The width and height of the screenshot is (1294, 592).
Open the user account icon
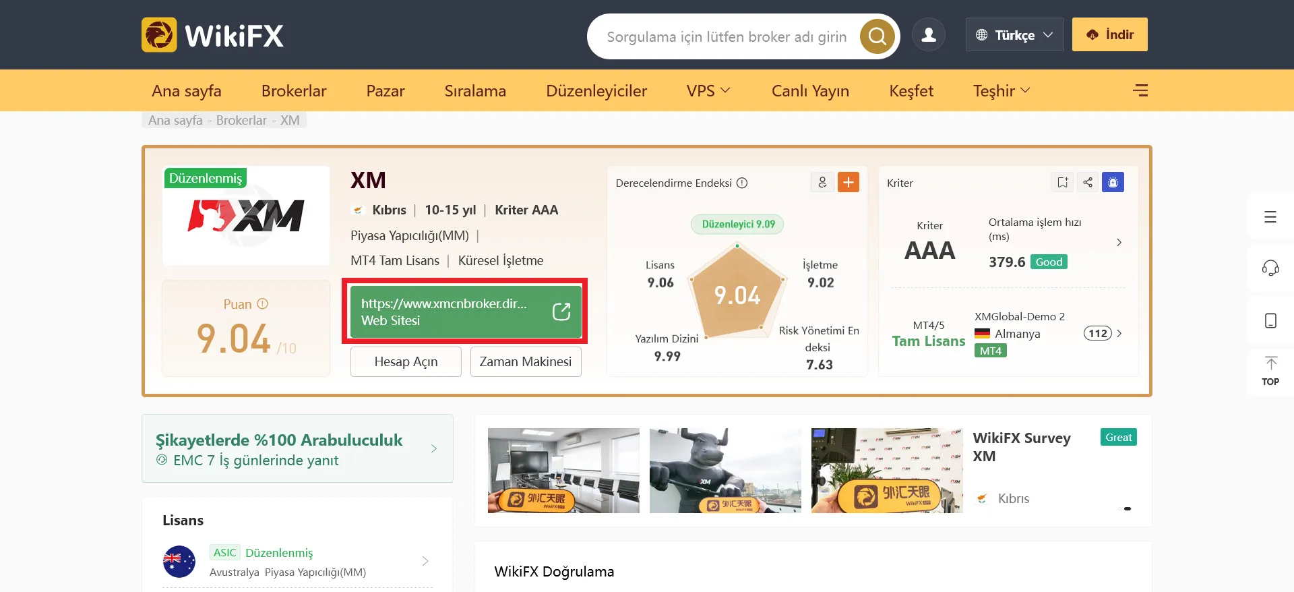929,35
